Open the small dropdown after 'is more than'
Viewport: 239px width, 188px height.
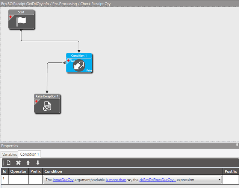pyautogui.click(x=129, y=181)
